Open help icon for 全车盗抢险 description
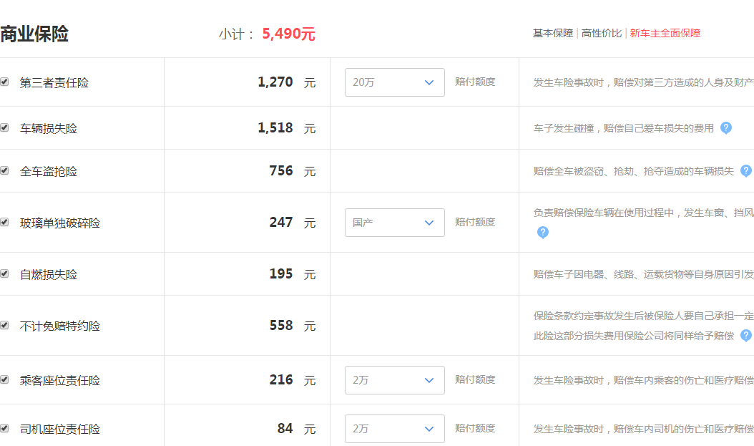 tap(746, 171)
